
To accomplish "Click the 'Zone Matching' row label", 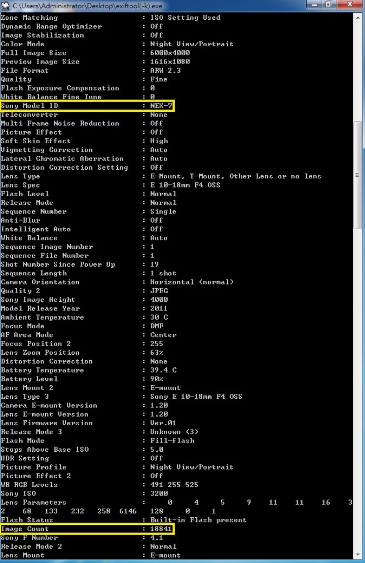I will (29, 18).
